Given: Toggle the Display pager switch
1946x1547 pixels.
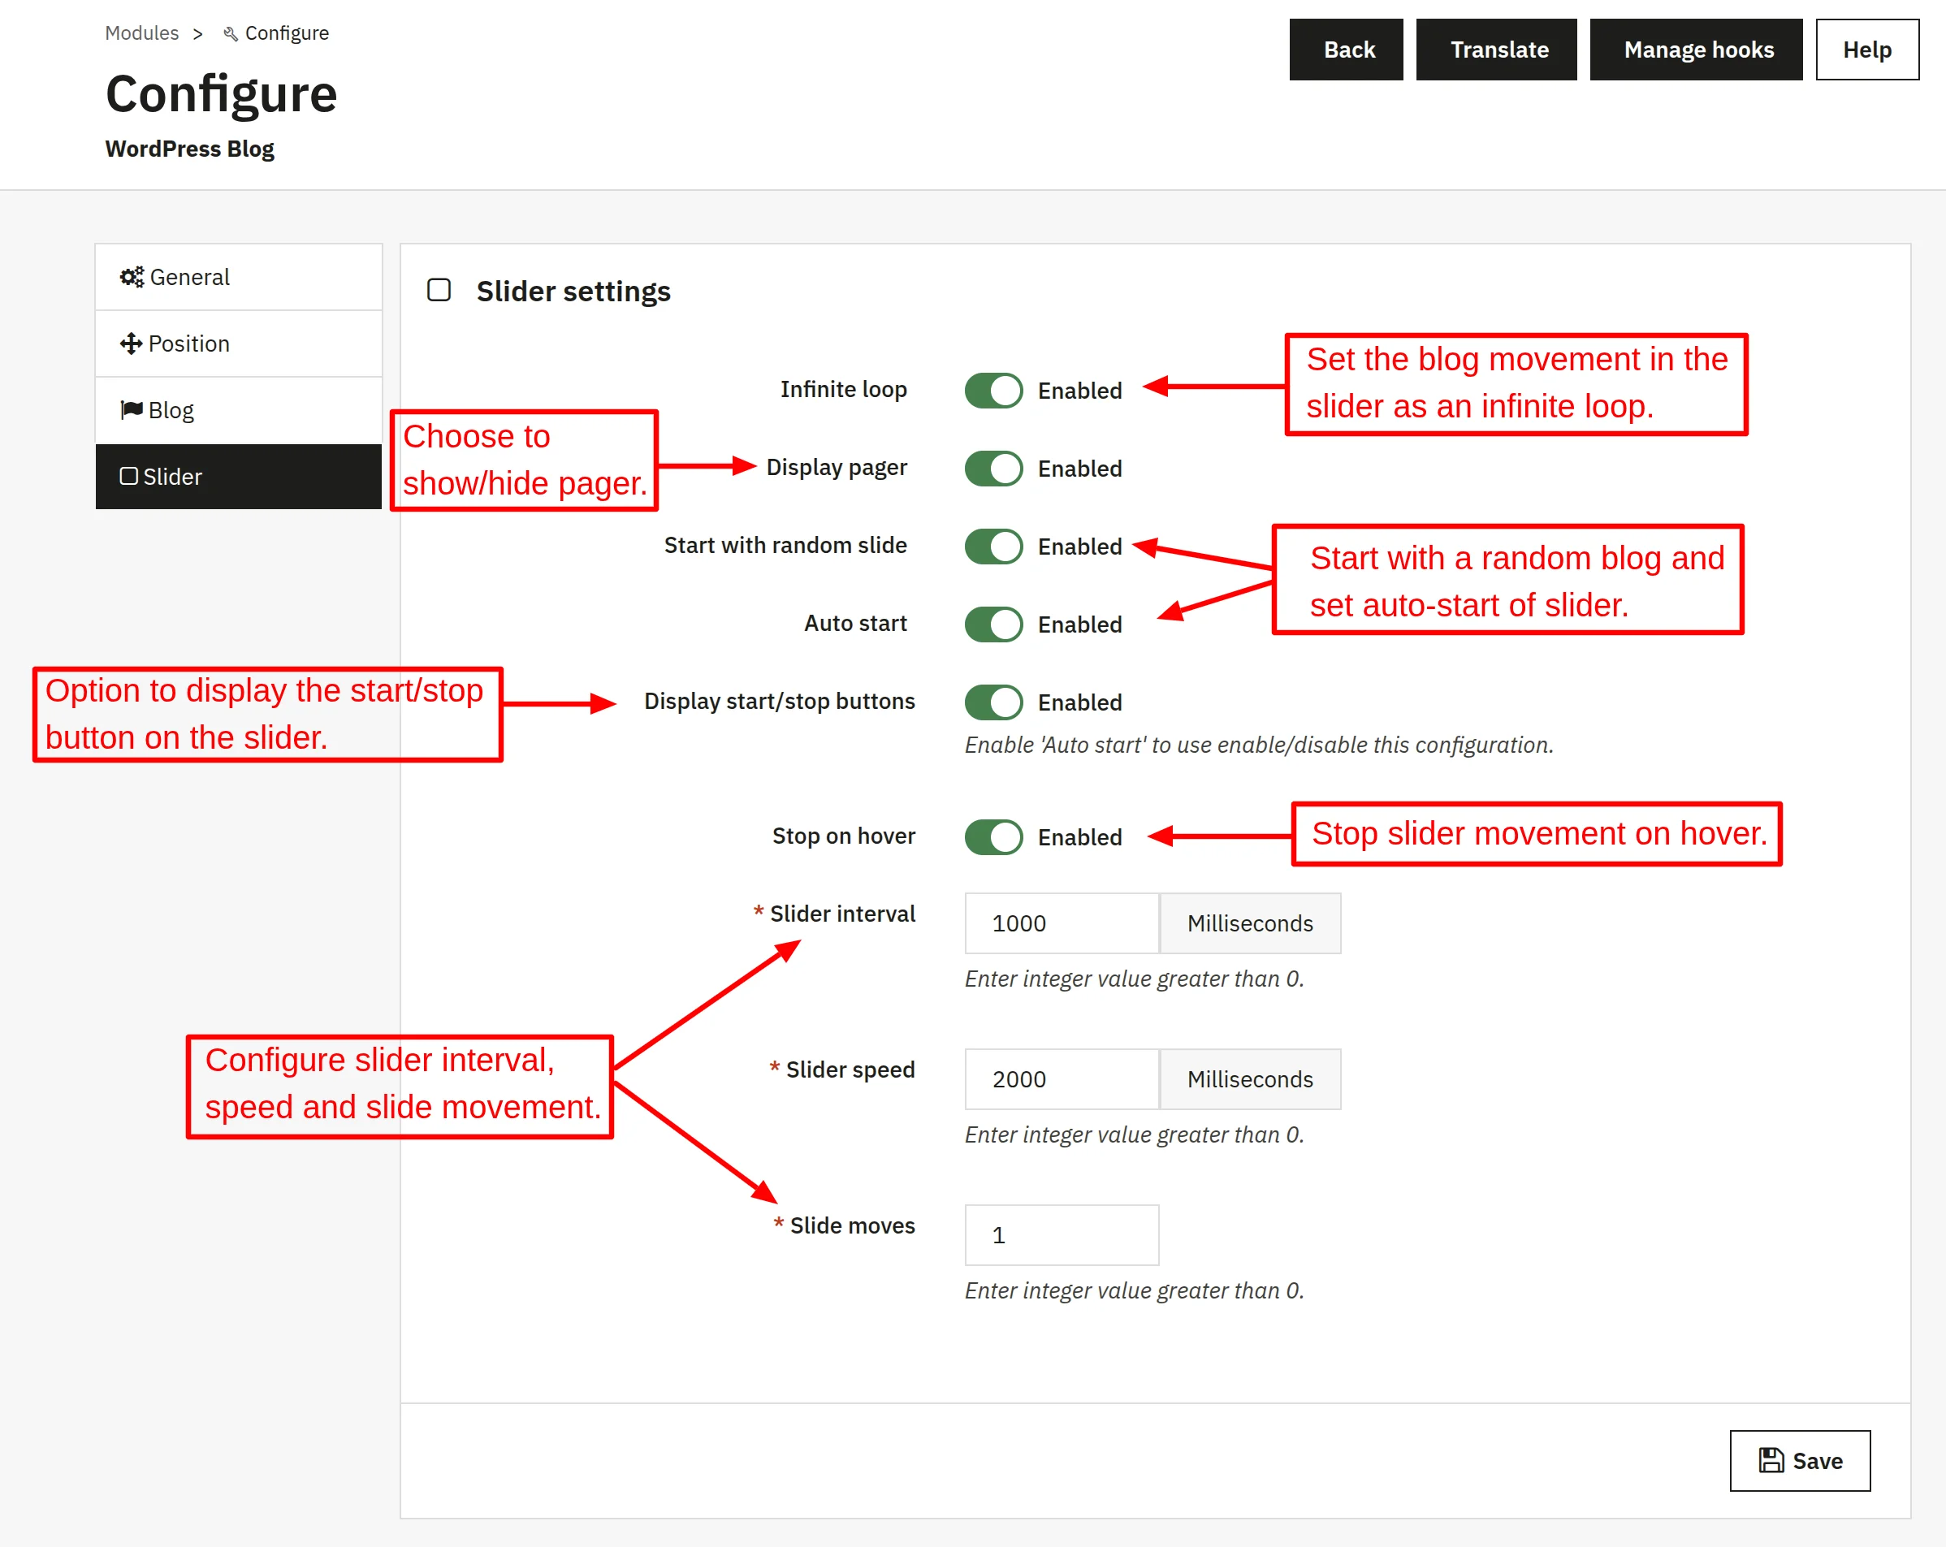Looking at the screenshot, I should (x=992, y=469).
